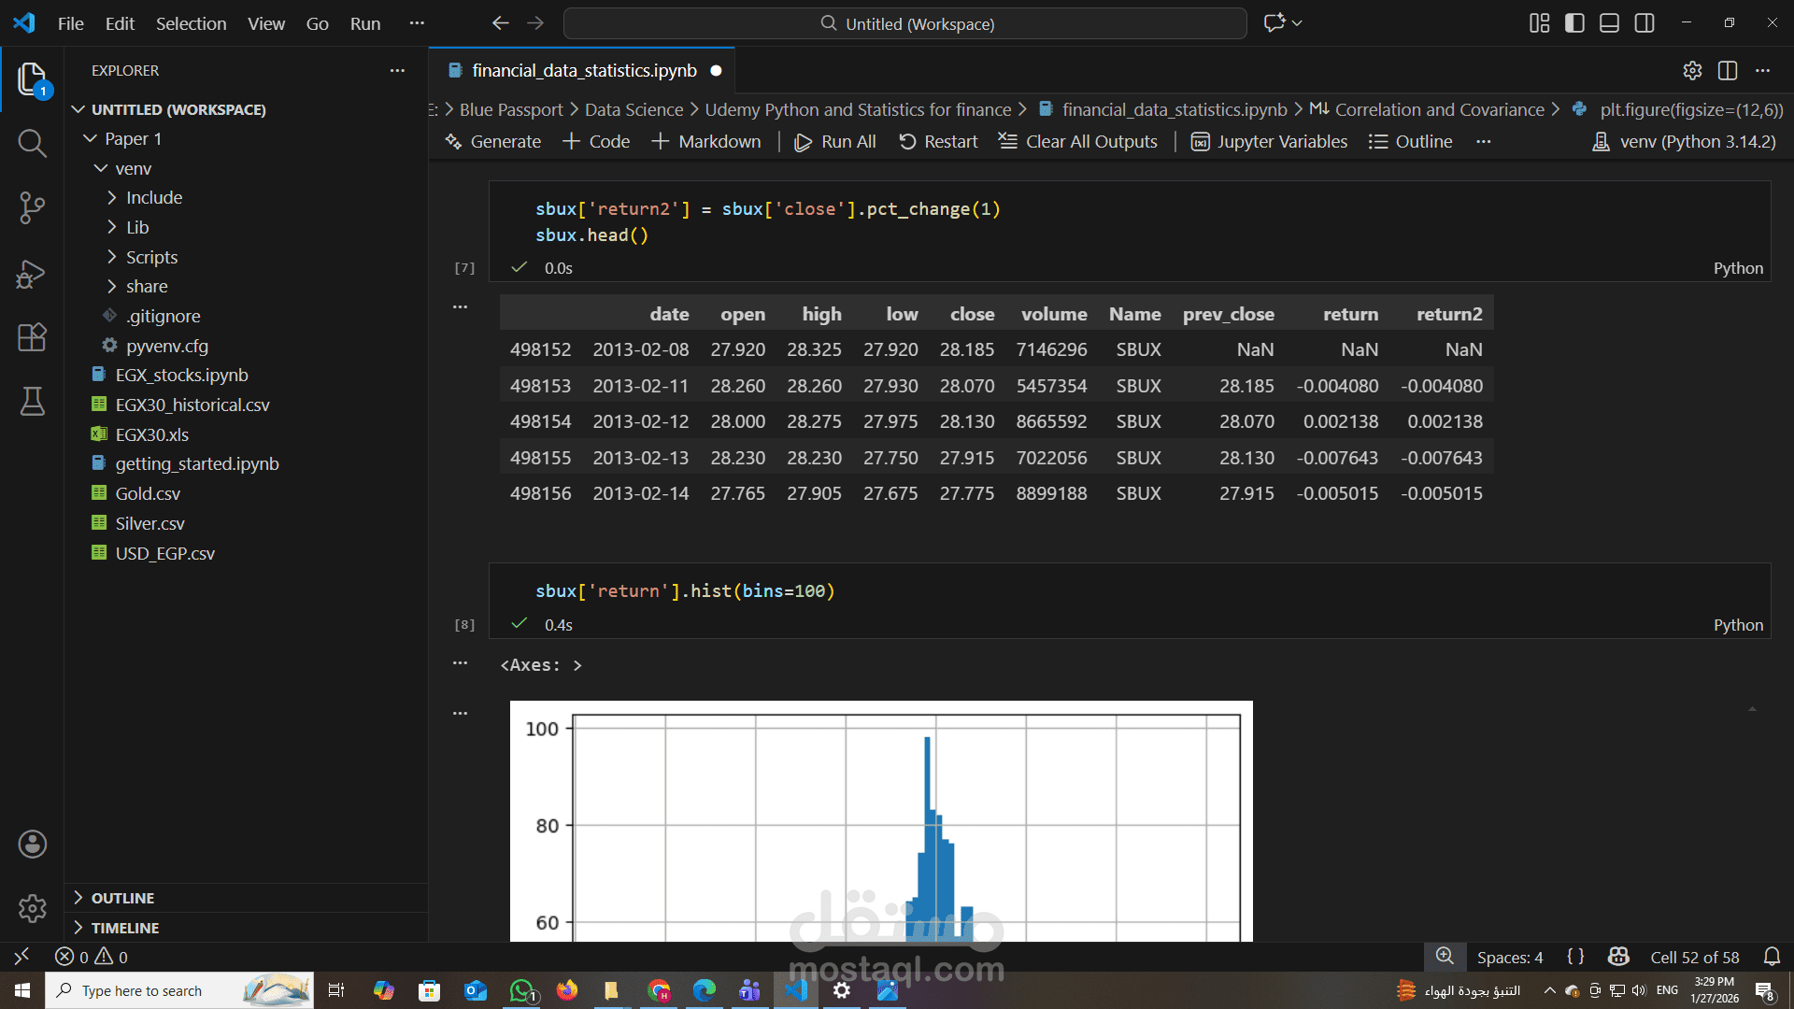
Task: Toggle the secondary side bar
Action: (1644, 23)
